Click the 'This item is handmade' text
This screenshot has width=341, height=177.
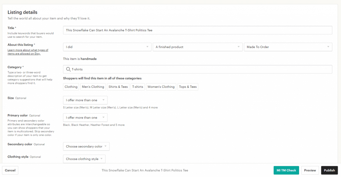(80, 59)
